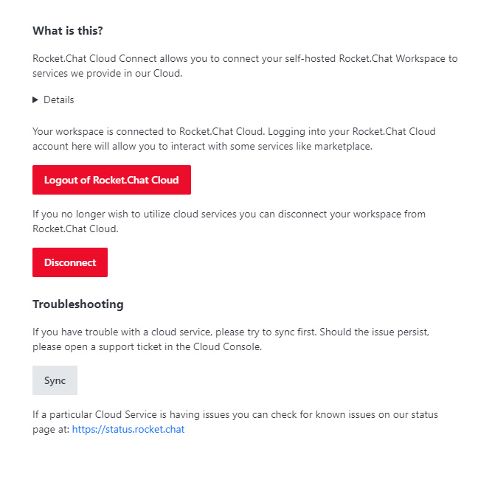Click the "What is this?" heading

tap(68, 31)
